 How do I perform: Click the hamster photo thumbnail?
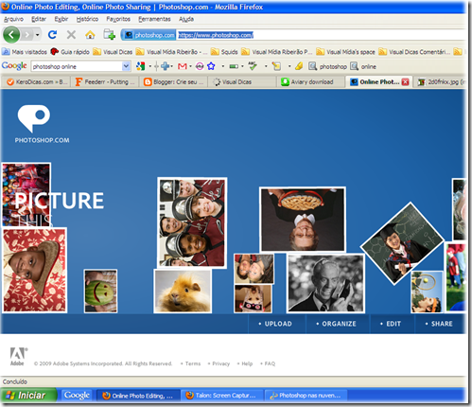pos(183,291)
